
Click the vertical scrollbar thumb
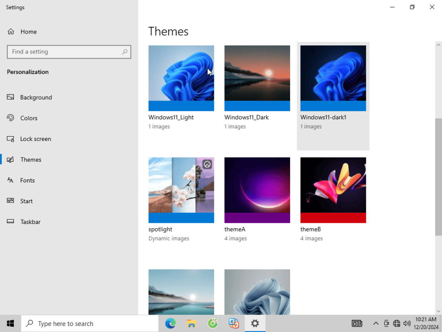point(438,177)
